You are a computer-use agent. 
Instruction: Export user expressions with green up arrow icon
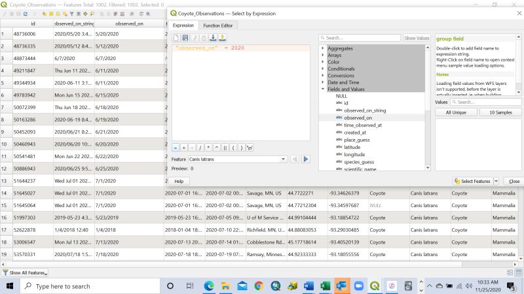pos(223,38)
